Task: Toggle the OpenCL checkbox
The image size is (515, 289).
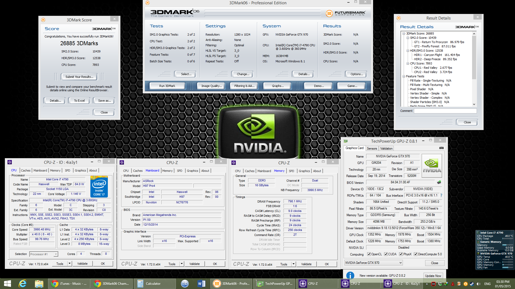Action: (x=369, y=254)
